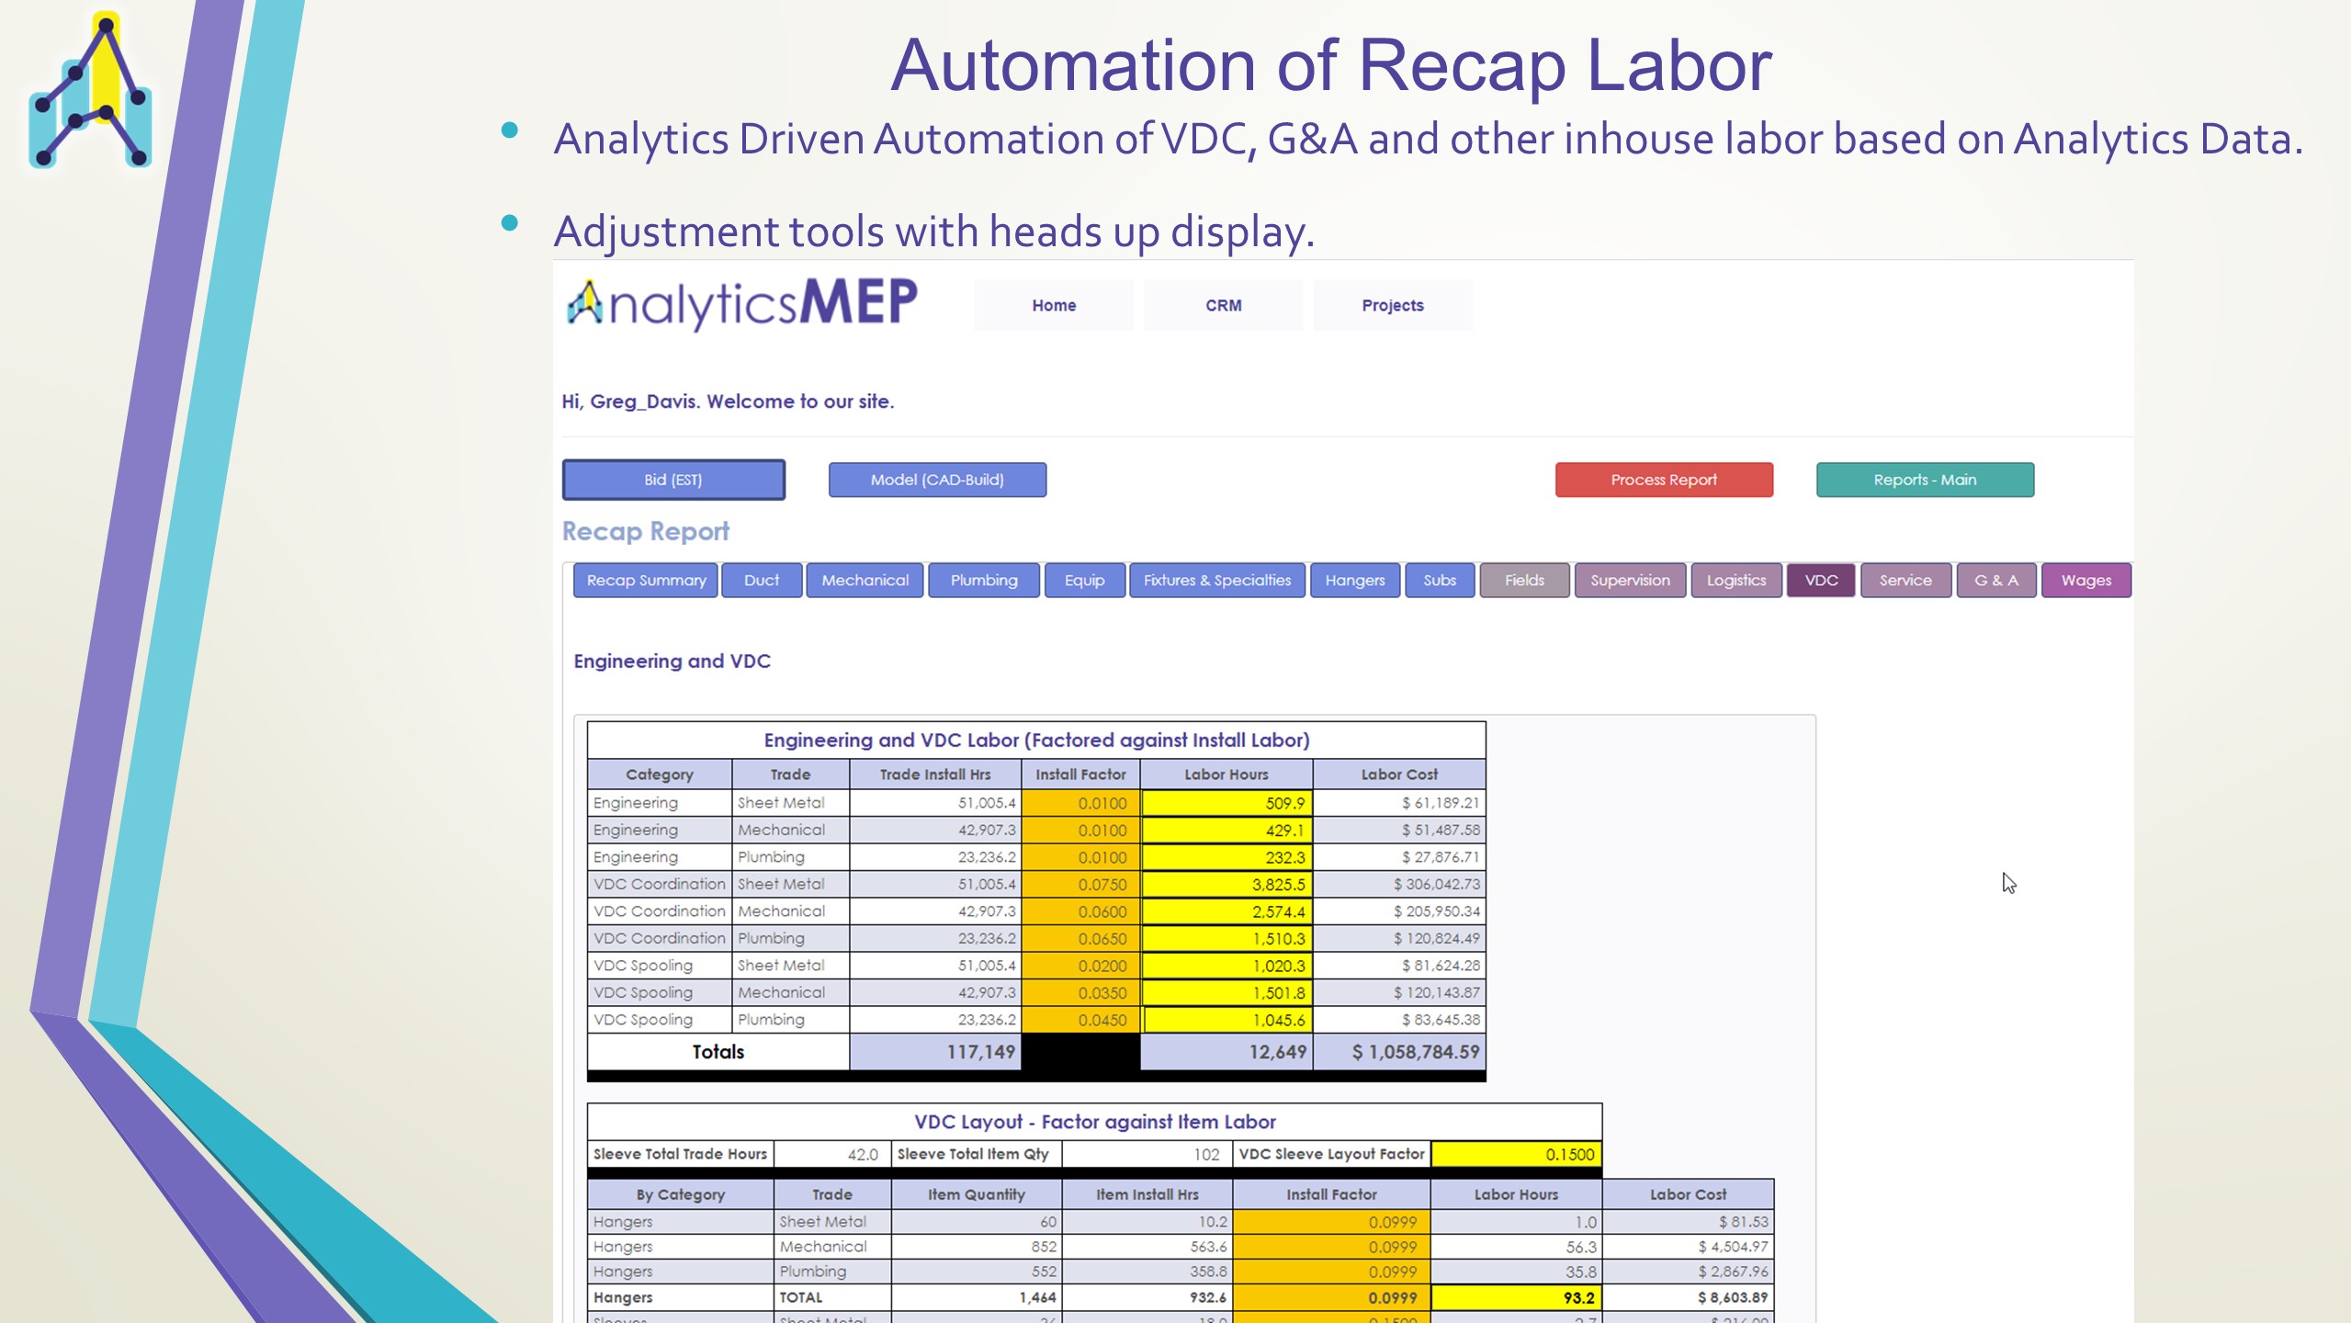Open the Home navigation item
The height and width of the screenshot is (1323, 2351).
[1053, 305]
